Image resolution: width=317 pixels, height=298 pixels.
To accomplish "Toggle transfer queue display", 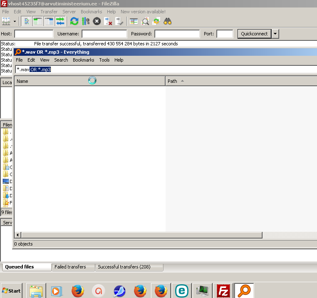I will pos(60,21).
